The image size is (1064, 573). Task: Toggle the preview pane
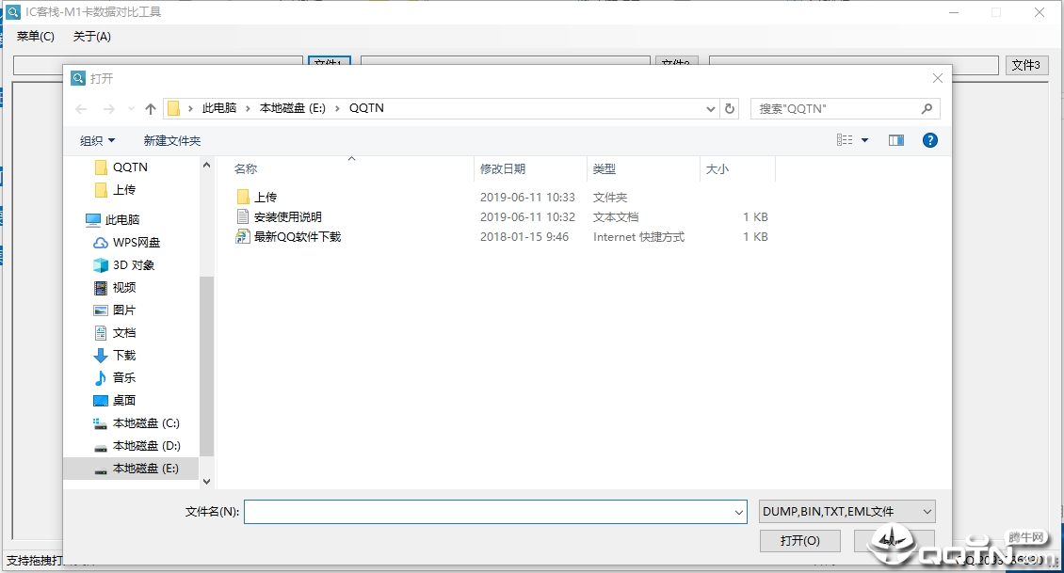tap(895, 140)
